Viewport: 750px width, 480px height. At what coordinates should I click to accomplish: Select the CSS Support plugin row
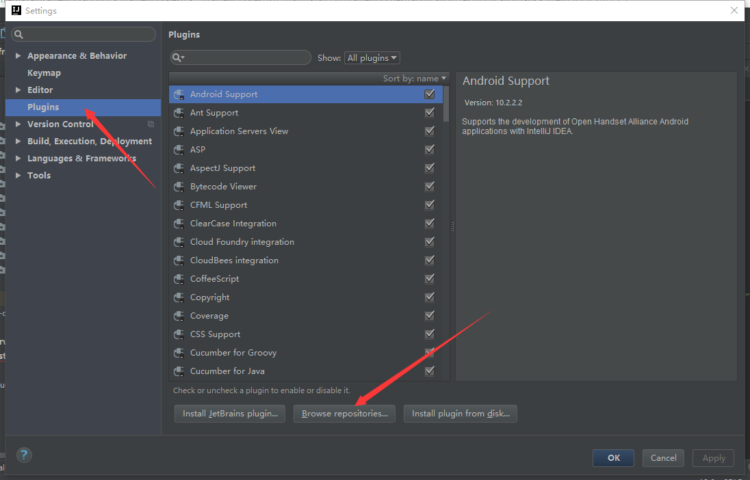pyautogui.click(x=306, y=334)
